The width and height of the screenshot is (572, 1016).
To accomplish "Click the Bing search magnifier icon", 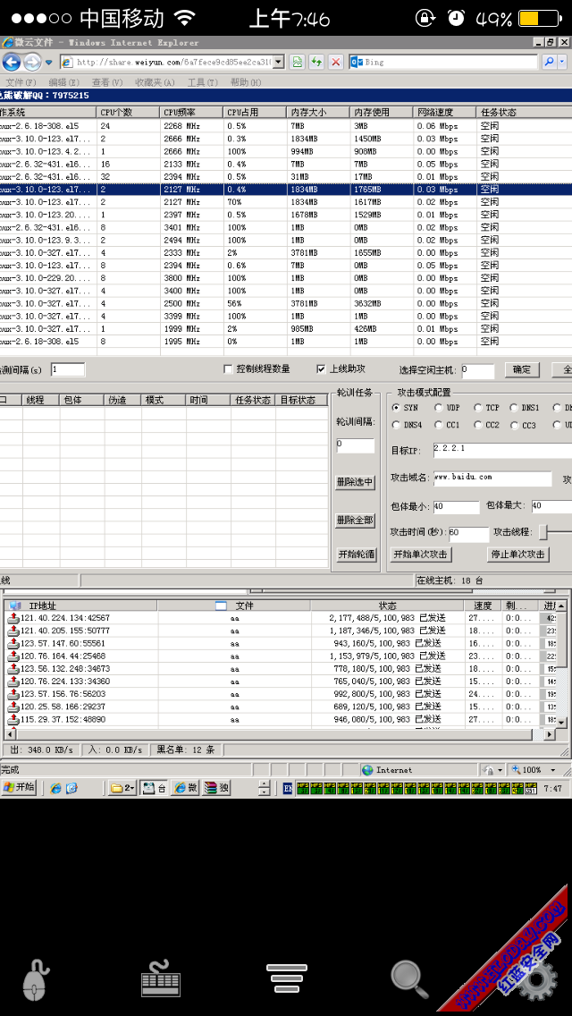I will click(x=551, y=62).
